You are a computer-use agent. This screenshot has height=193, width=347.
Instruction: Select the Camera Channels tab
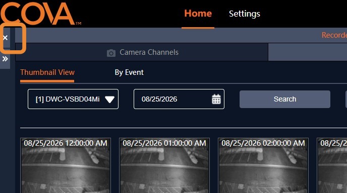142,52
